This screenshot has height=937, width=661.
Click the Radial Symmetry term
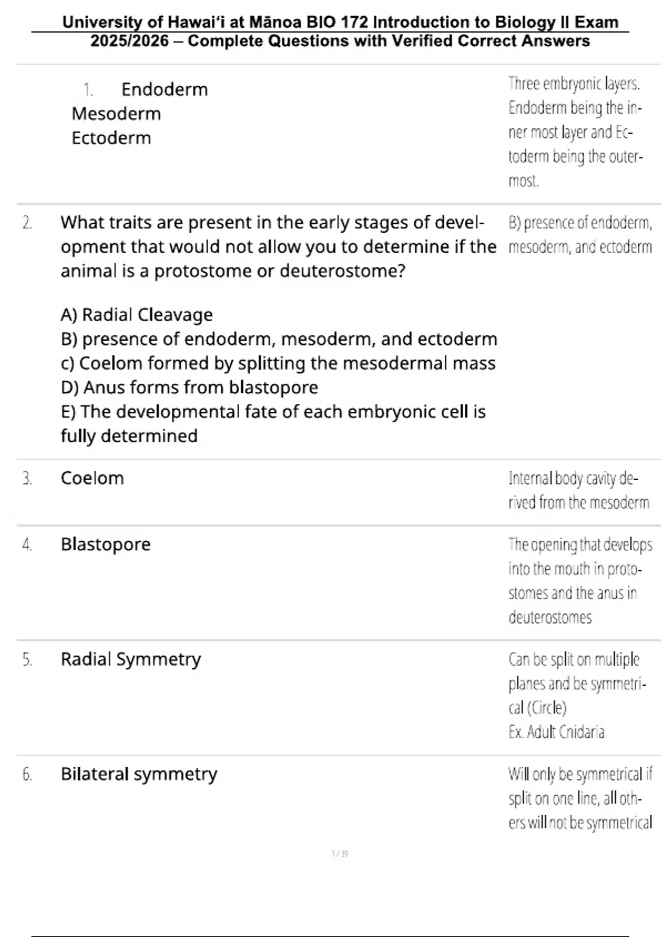pos(131,659)
